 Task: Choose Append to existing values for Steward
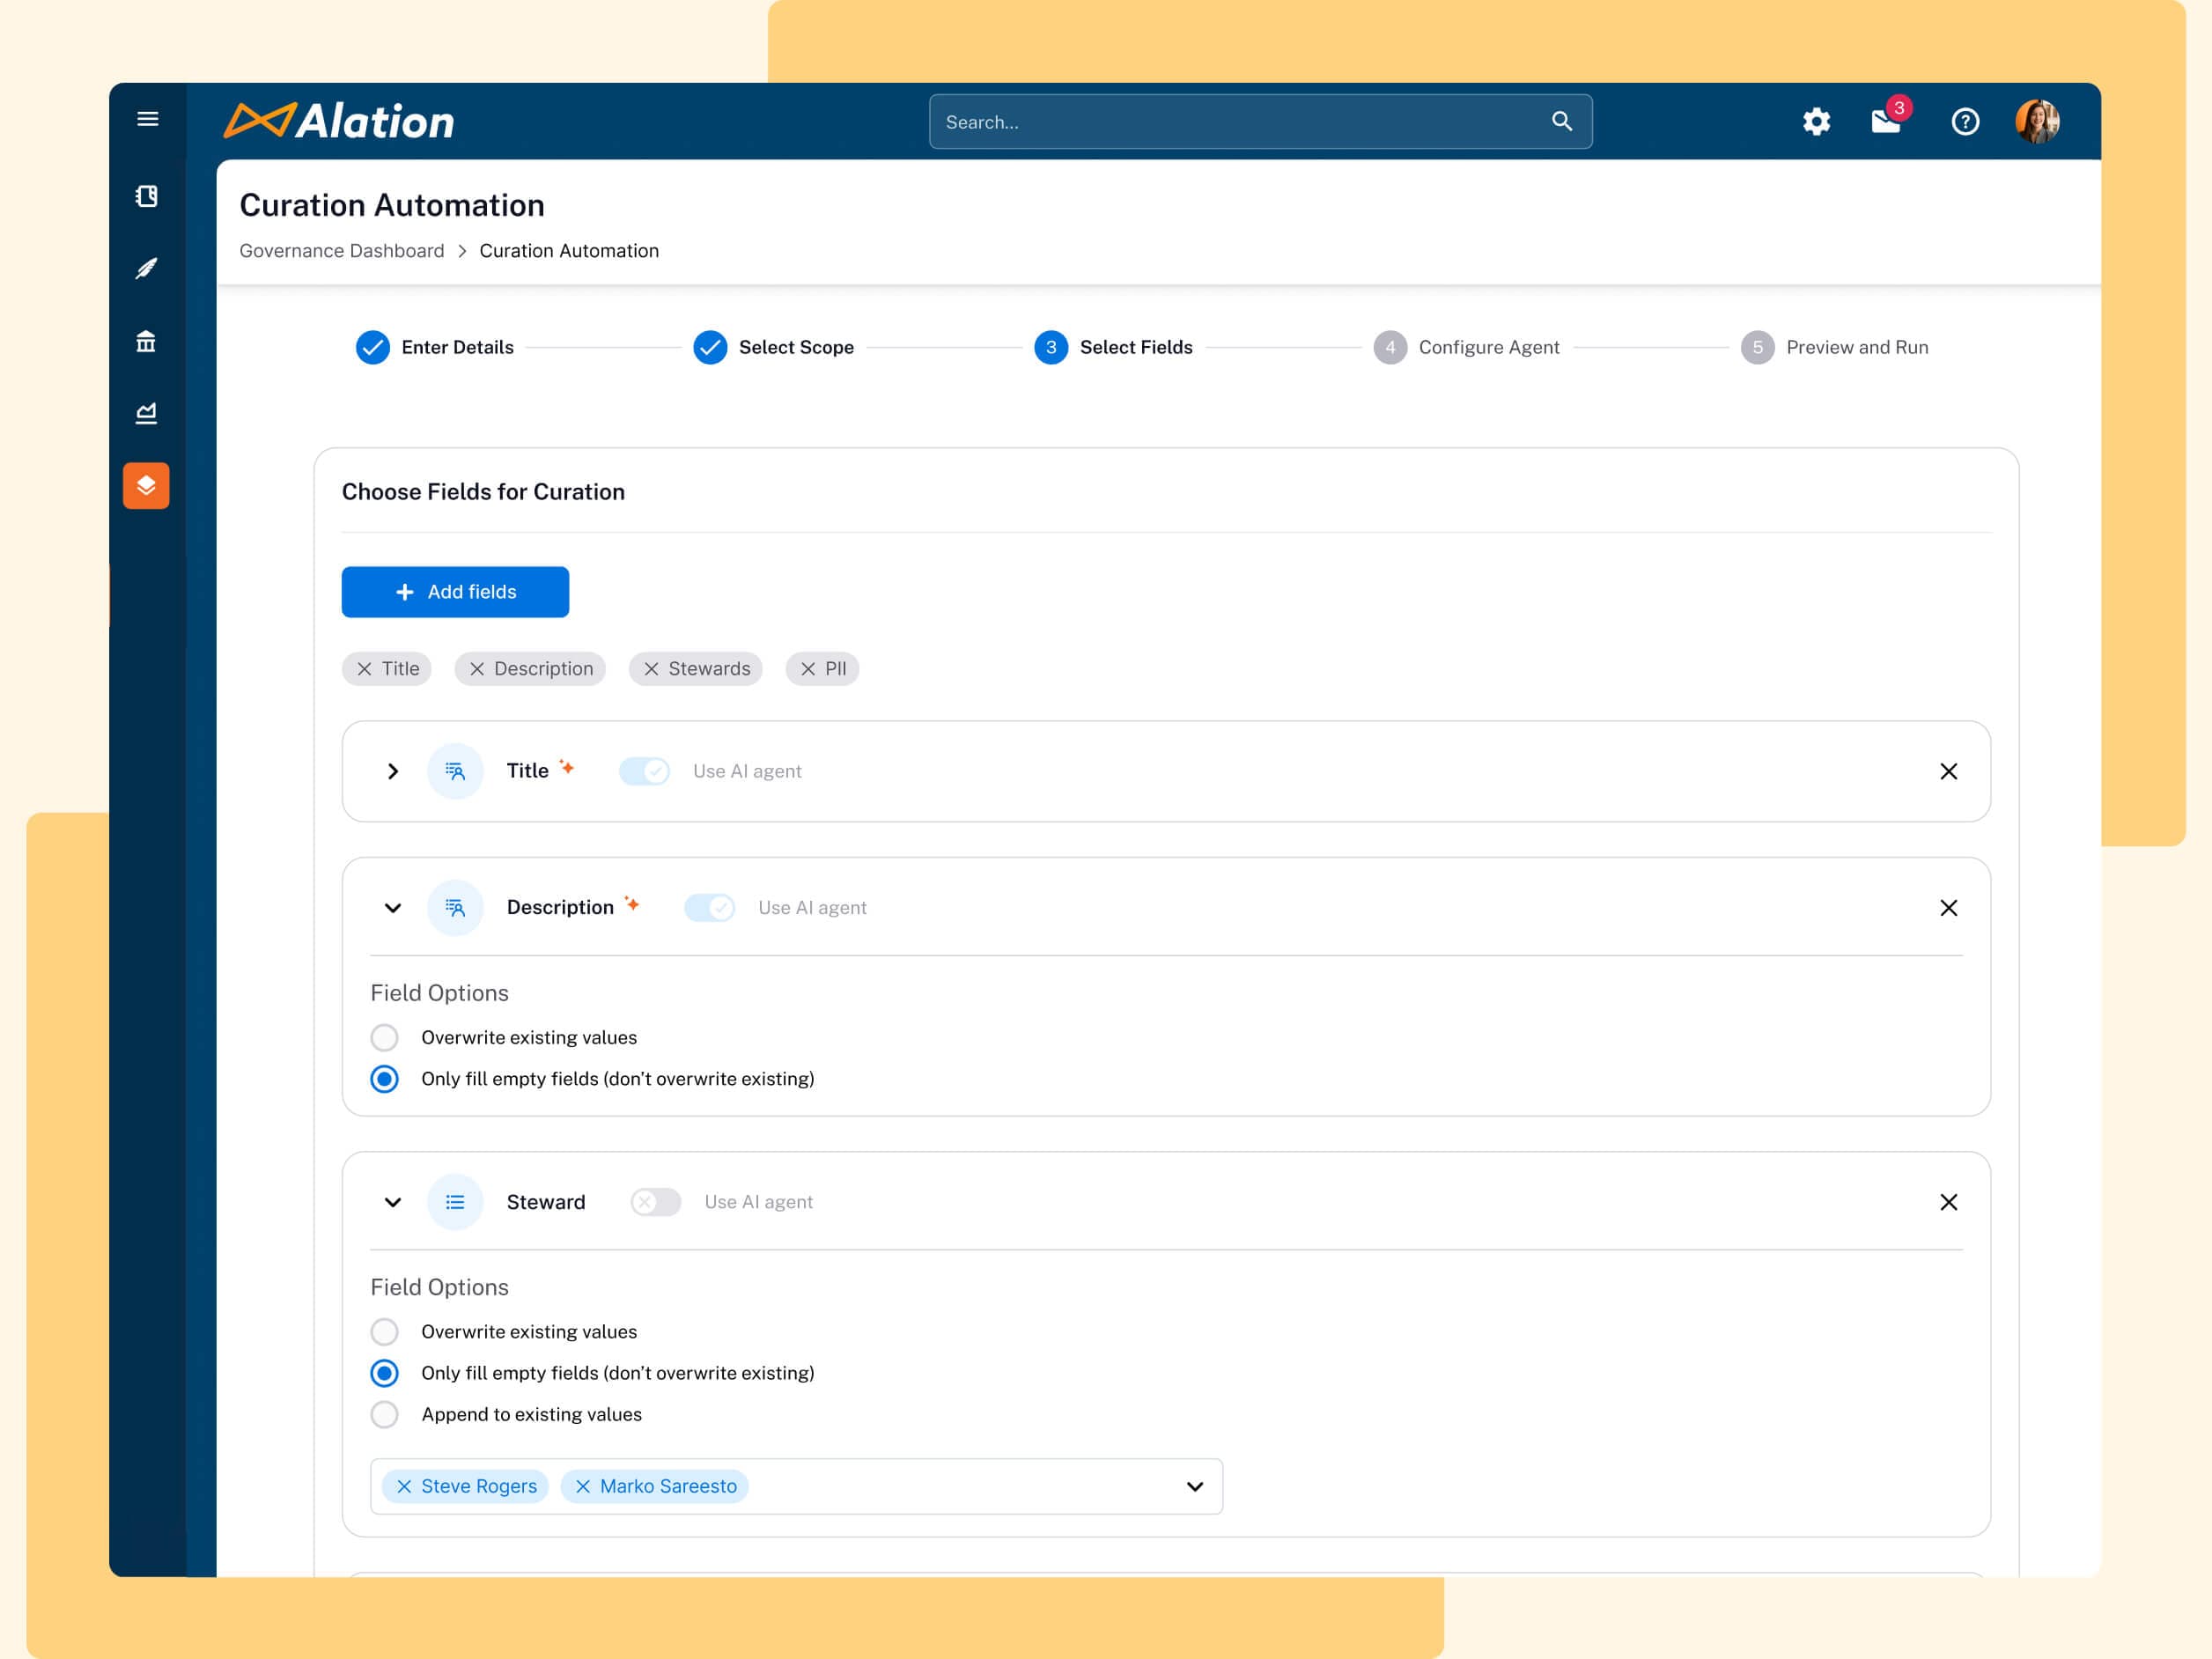pyautogui.click(x=384, y=1414)
